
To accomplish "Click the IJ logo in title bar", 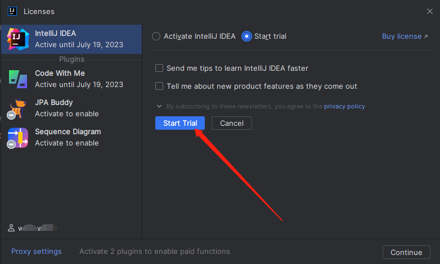I will coord(12,11).
